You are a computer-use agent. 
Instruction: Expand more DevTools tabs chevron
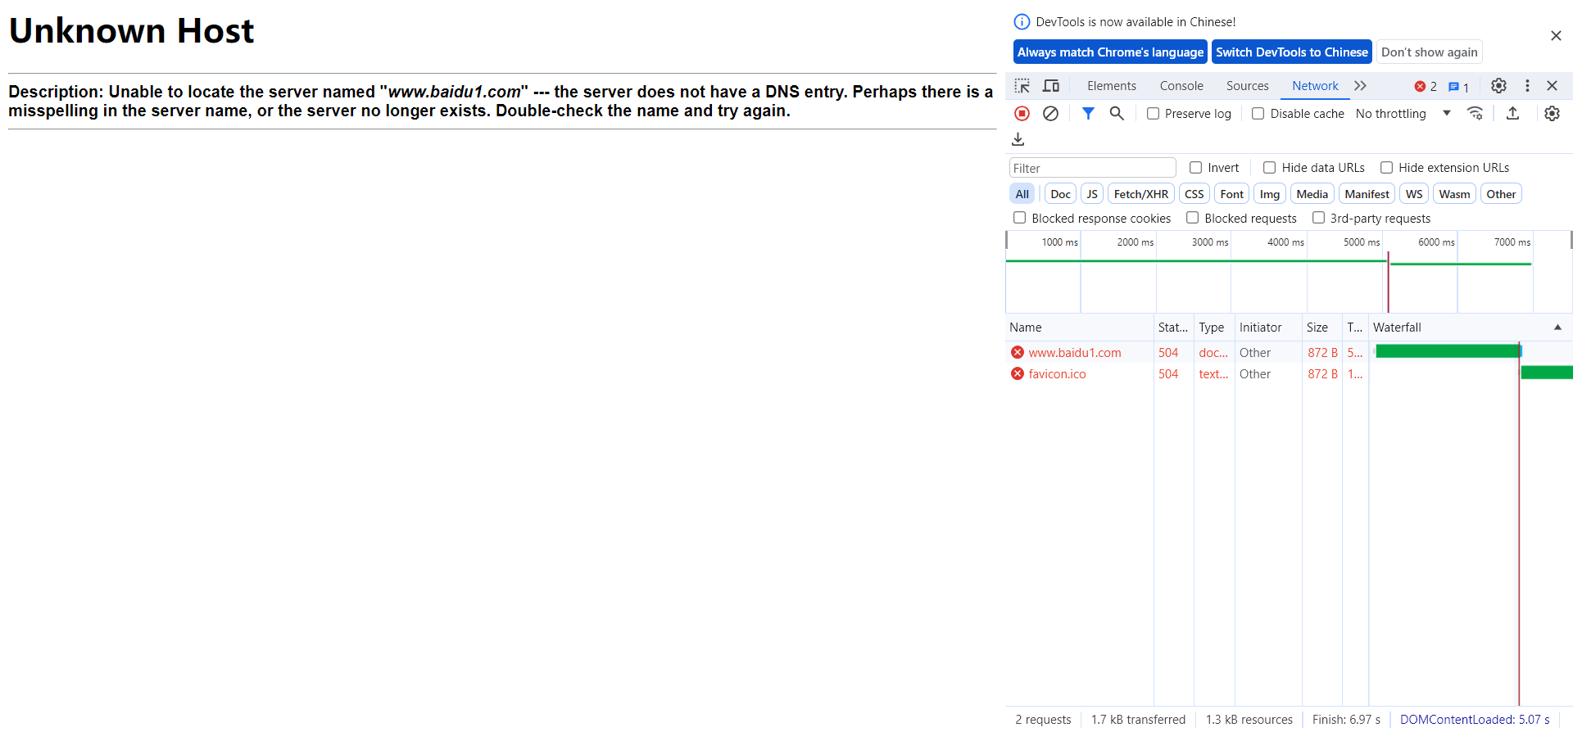click(1361, 86)
